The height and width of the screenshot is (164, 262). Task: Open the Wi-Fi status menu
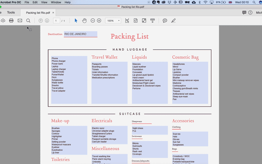pos(205,2)
